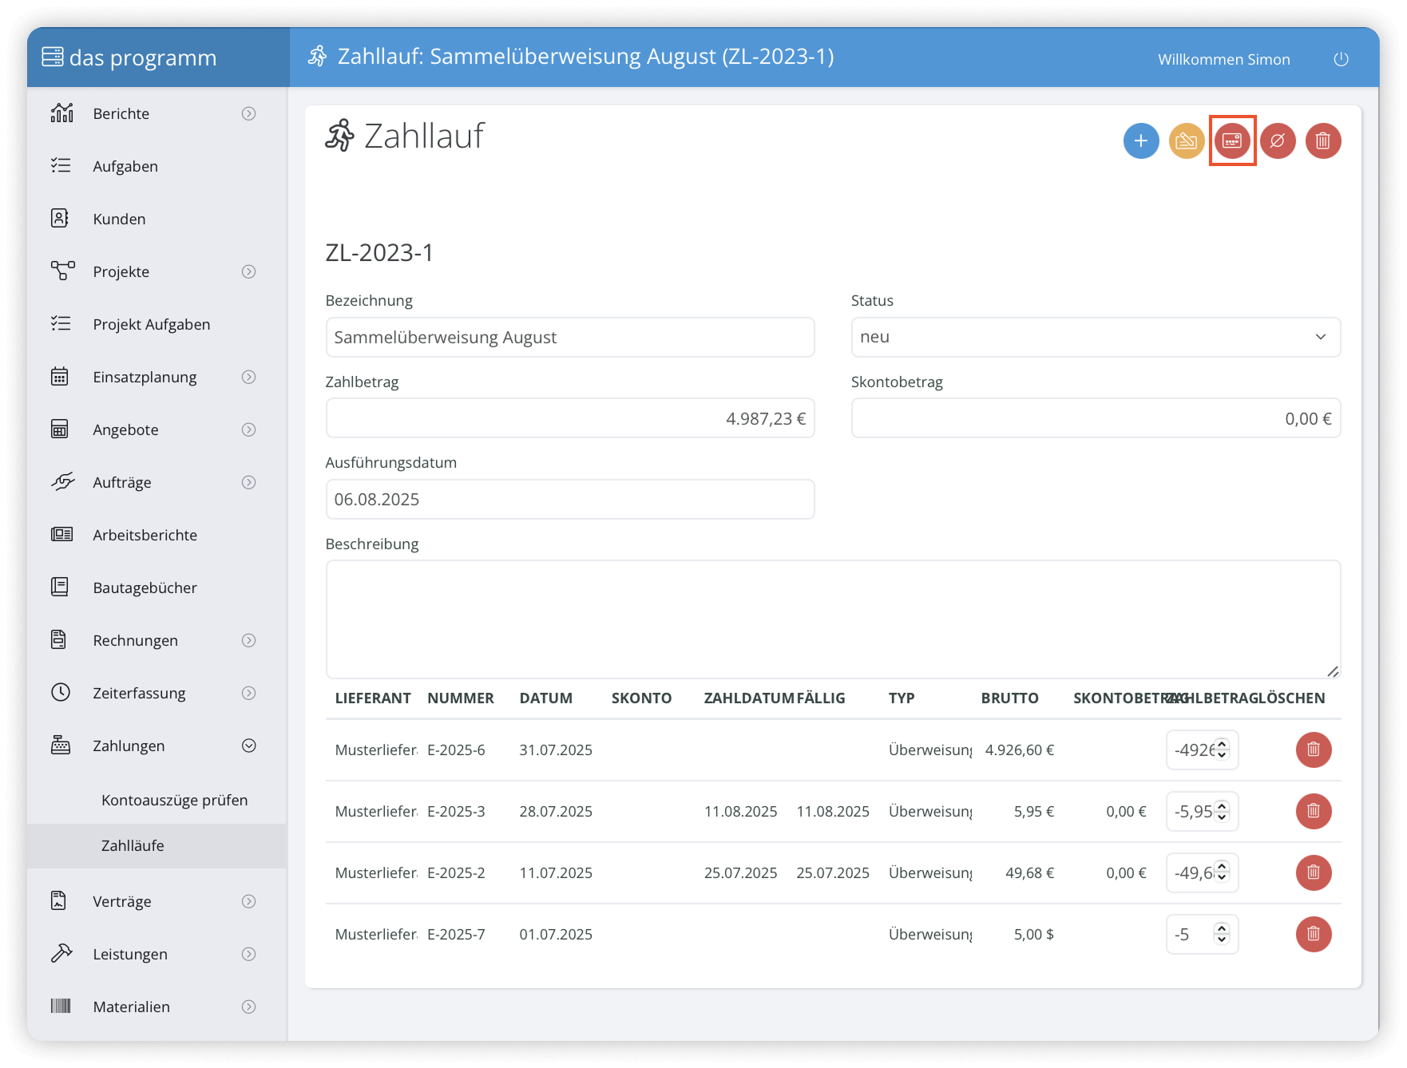Click the red crossed-circle cancel button
Image resolution: width=1407 pixels, height=1068 pixels.
click(1278, 140)
